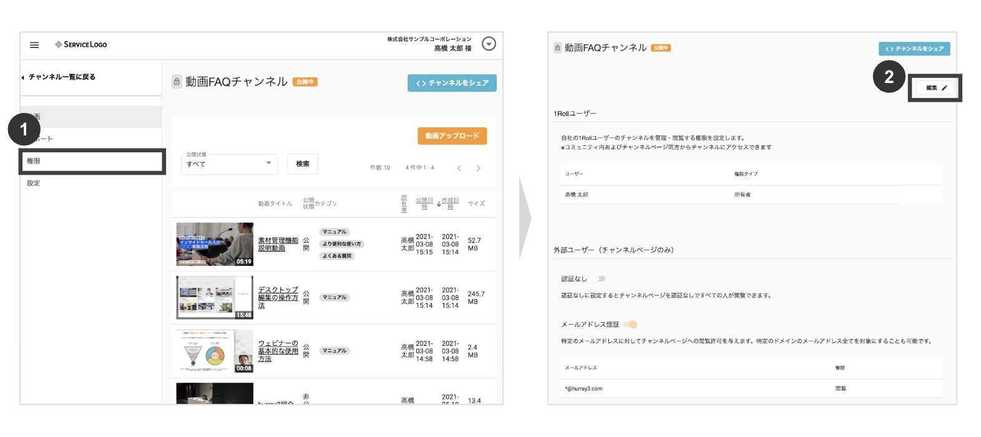981x437 pixels.
Task: Click チャンネルをシェア button in right panel
Action: click(x=914, y=49)
